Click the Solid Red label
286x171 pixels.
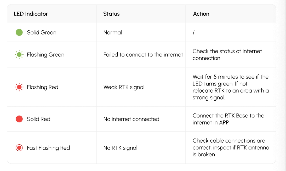coord(38,119)
